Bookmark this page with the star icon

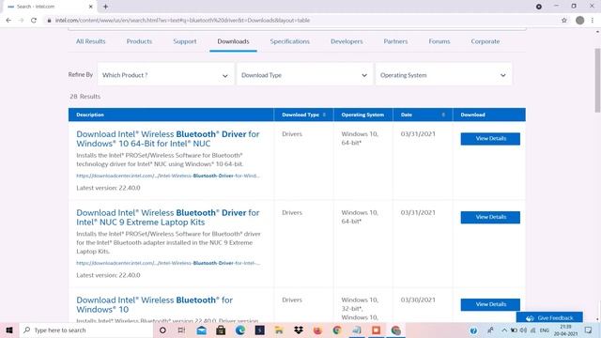click(564, 21)
